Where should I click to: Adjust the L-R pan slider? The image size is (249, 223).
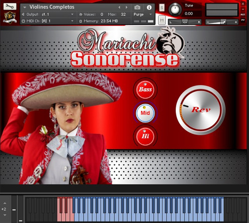185,22
